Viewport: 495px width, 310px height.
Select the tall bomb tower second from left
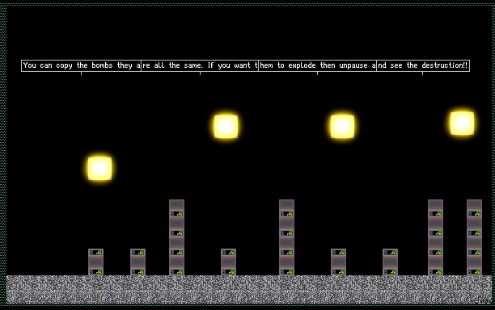pyautogui.click(x=286, y=237)
